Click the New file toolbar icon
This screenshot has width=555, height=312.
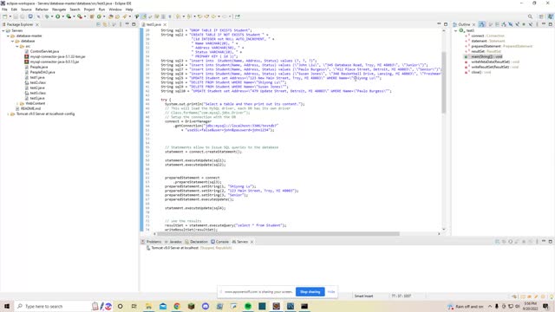pyautogui.click(x=5, y=16)
